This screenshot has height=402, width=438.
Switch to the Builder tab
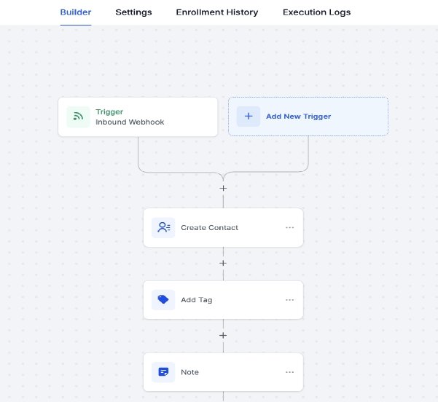(76, 12)
